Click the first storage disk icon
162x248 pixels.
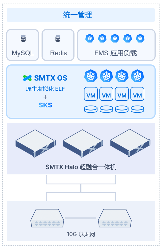[91, 109]
